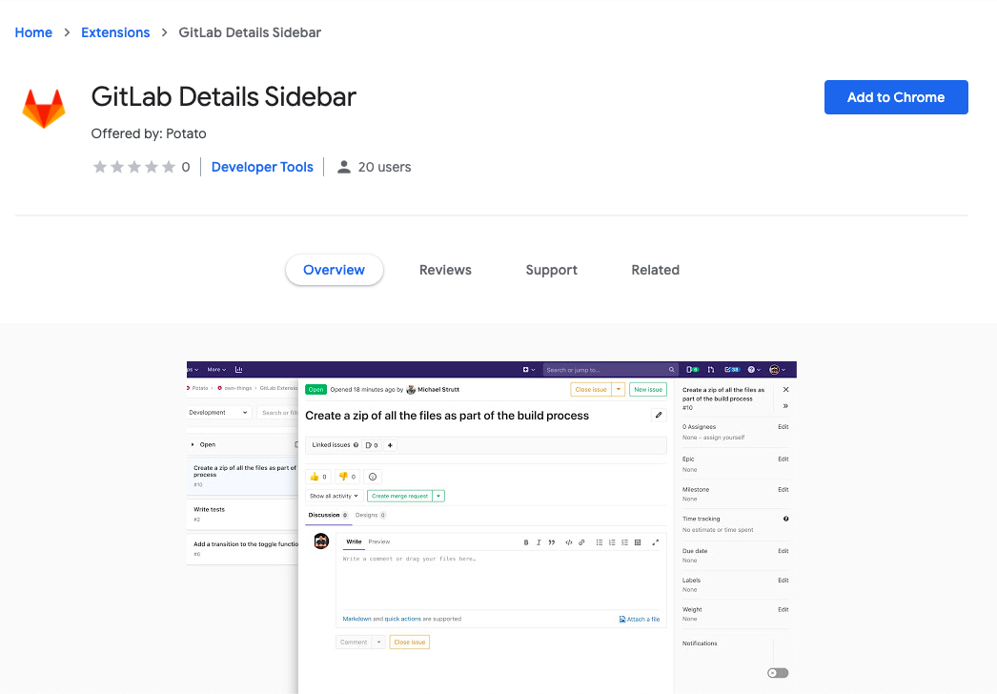Viewport: 997px width, 694px height.
Task: Give a thumbs down reaction on the issue
Action: tap(344, 476)
